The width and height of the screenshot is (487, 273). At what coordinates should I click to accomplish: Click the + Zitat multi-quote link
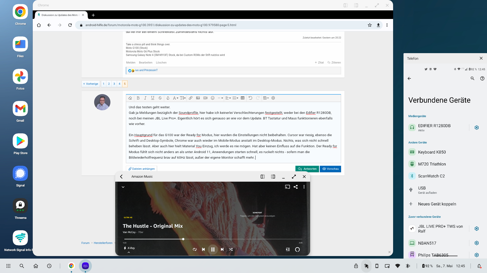tap(319, 63)
